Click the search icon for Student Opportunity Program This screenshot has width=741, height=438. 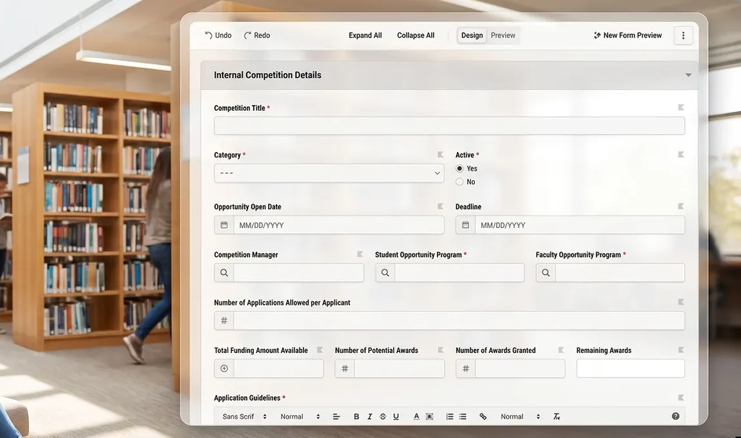(385, 272)
